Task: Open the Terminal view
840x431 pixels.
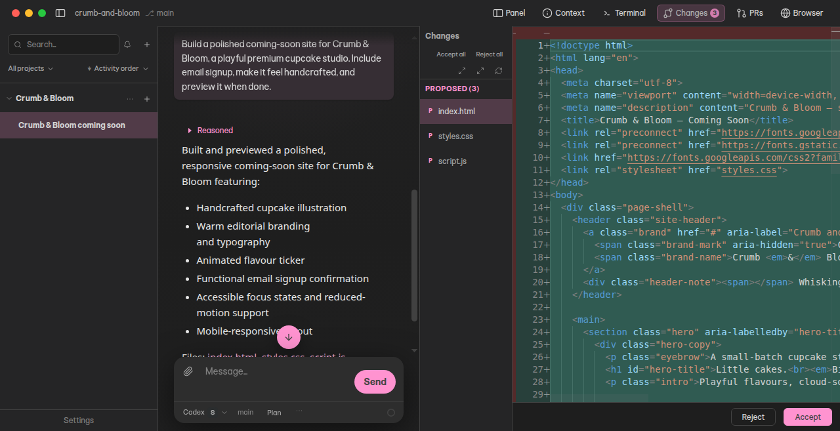Action: point(625,13)
